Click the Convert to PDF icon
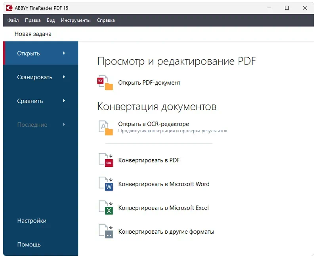The width and height of the screenshot is (317, 259). [106, 160]
